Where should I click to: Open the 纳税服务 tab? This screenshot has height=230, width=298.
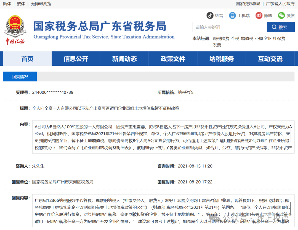(222, 58)
